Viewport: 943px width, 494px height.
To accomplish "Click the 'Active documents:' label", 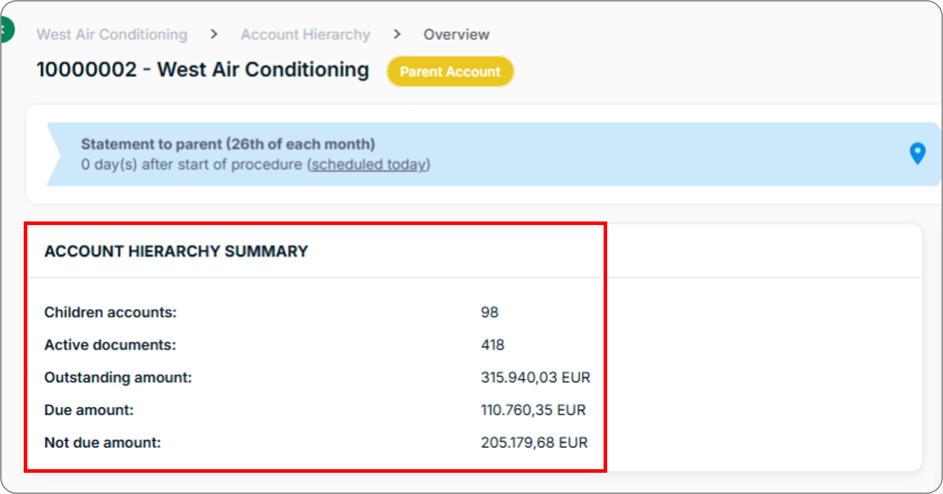I will coord(110,344).
